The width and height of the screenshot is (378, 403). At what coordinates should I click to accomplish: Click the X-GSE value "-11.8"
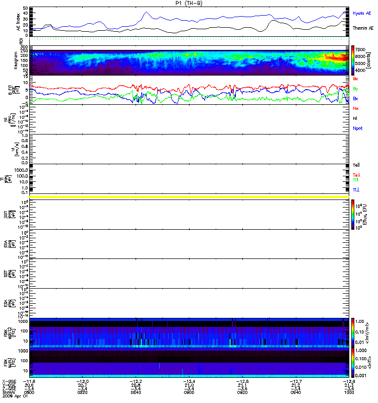(29, 381)
